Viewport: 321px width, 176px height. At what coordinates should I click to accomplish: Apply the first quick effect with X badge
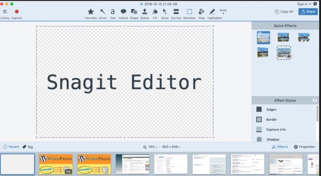tap(263, 38)
